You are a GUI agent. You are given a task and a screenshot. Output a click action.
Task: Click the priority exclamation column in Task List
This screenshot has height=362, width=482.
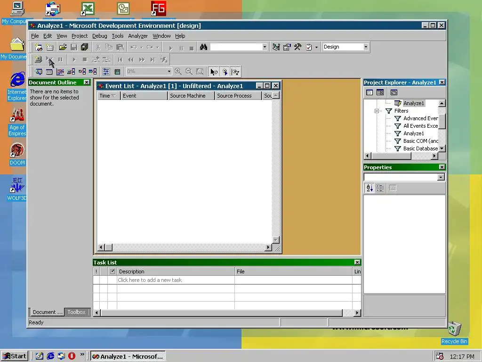click(x=96, y=271)
